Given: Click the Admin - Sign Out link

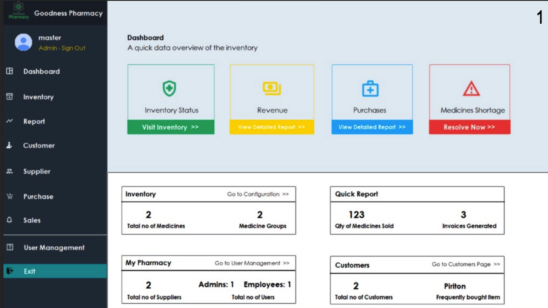Looking at the screenshot, I should pyautogui.click(x=62, y=48).
